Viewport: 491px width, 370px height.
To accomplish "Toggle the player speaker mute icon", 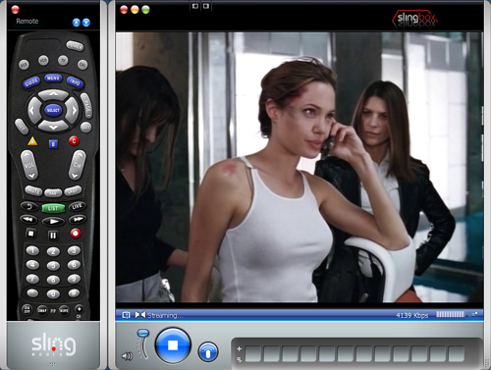I will (x=127, y=356).
